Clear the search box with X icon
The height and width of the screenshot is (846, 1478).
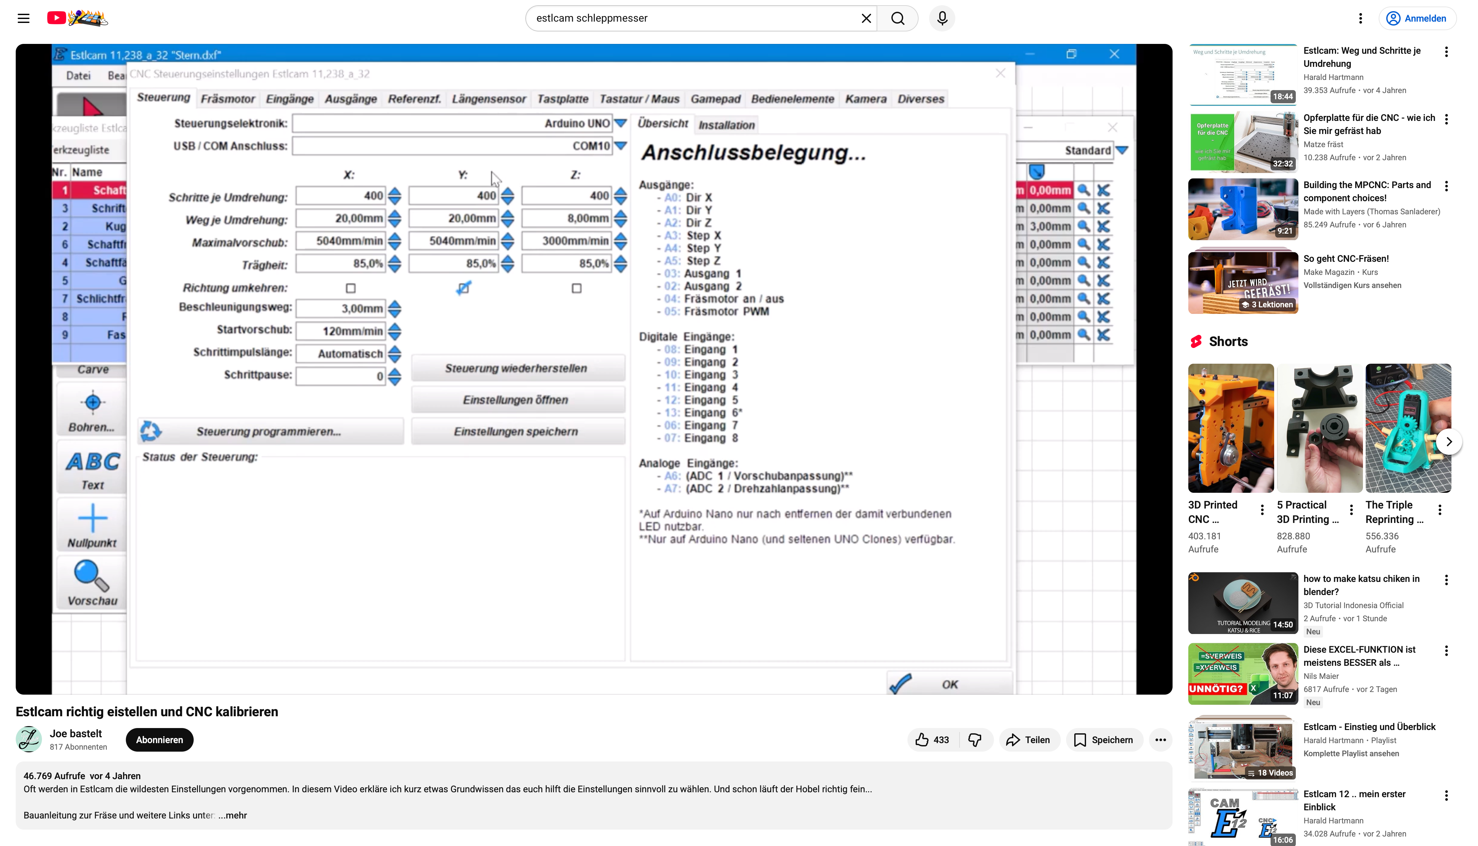[865, 18]
